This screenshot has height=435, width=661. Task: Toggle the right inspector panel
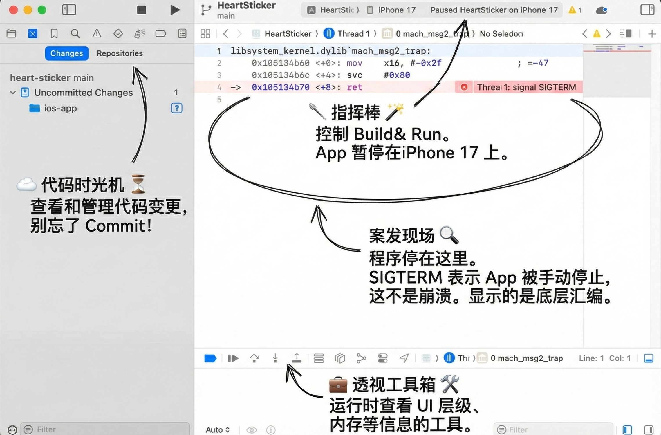[647, 10]
